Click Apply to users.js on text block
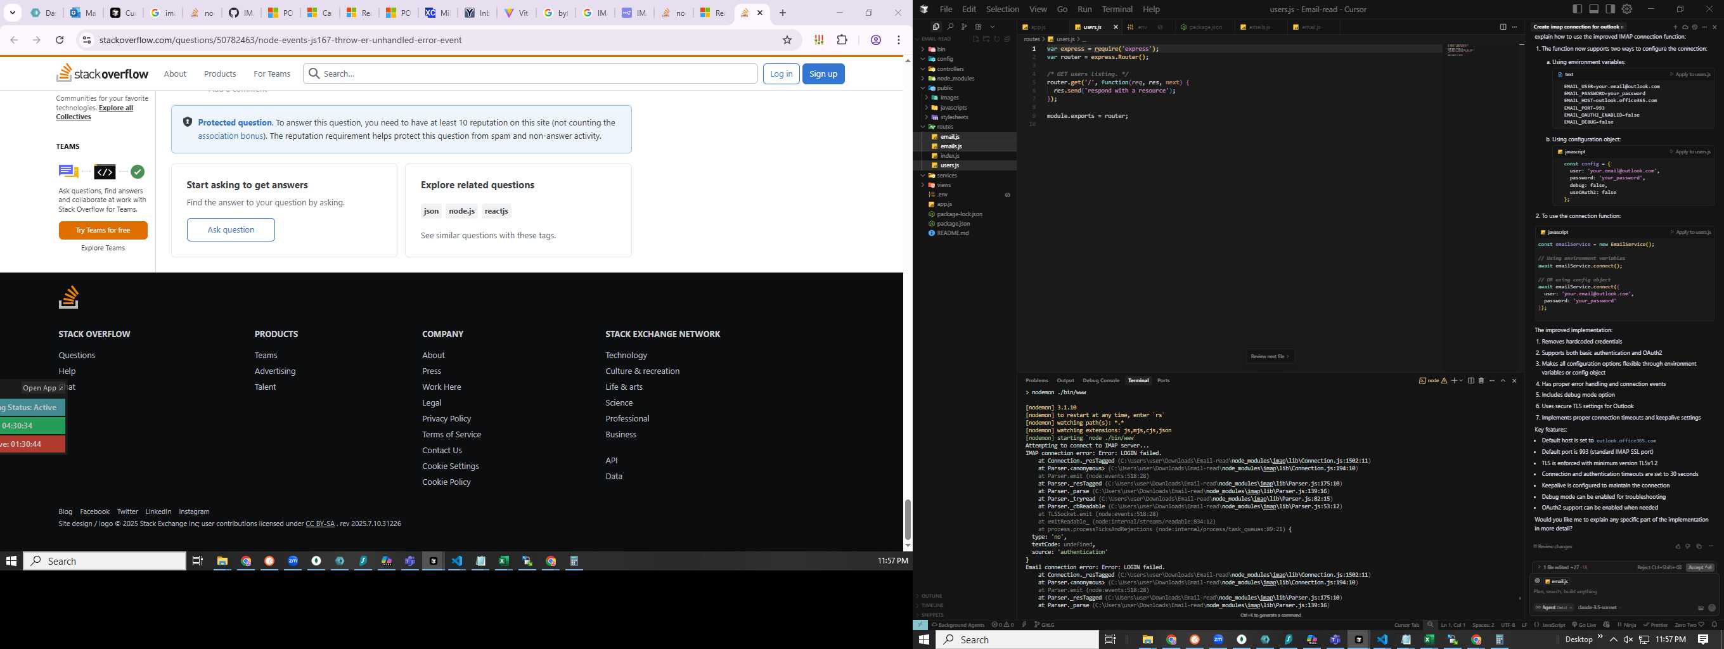This screenshot has height=649, width=1724. click(x=1690, y=74)
